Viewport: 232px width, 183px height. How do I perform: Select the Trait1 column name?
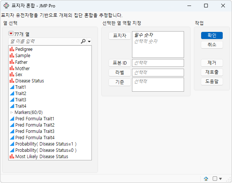pos(20,87)
